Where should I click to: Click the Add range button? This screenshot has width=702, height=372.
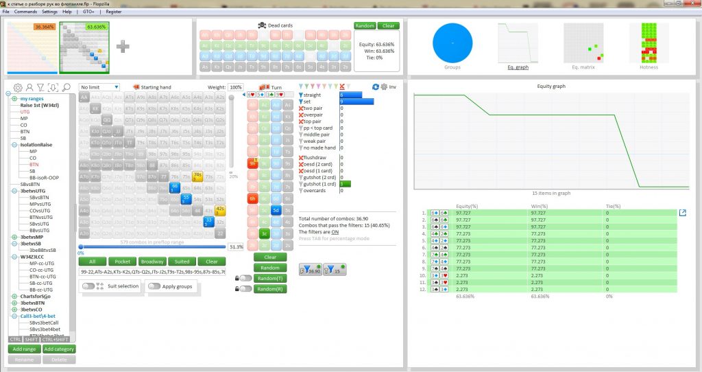(x=23, y=349)
